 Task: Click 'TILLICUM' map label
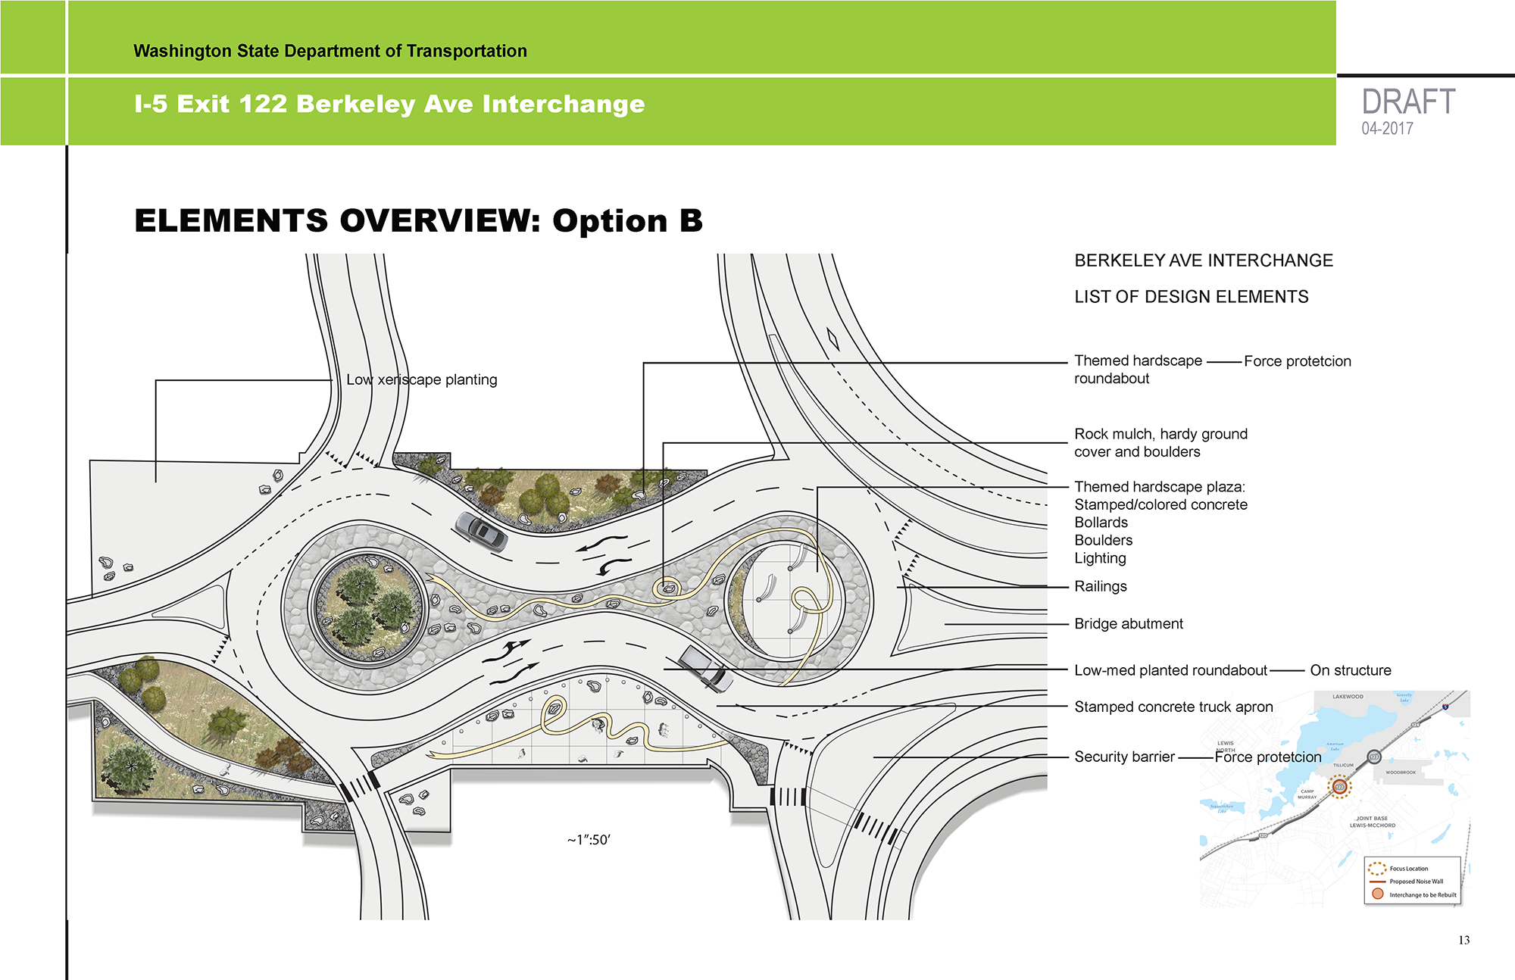(1343, 765)
